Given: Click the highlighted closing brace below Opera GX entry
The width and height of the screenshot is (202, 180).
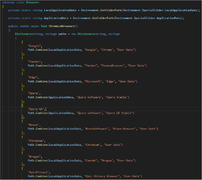Looking at the screenshot, I should coord(22,117).
